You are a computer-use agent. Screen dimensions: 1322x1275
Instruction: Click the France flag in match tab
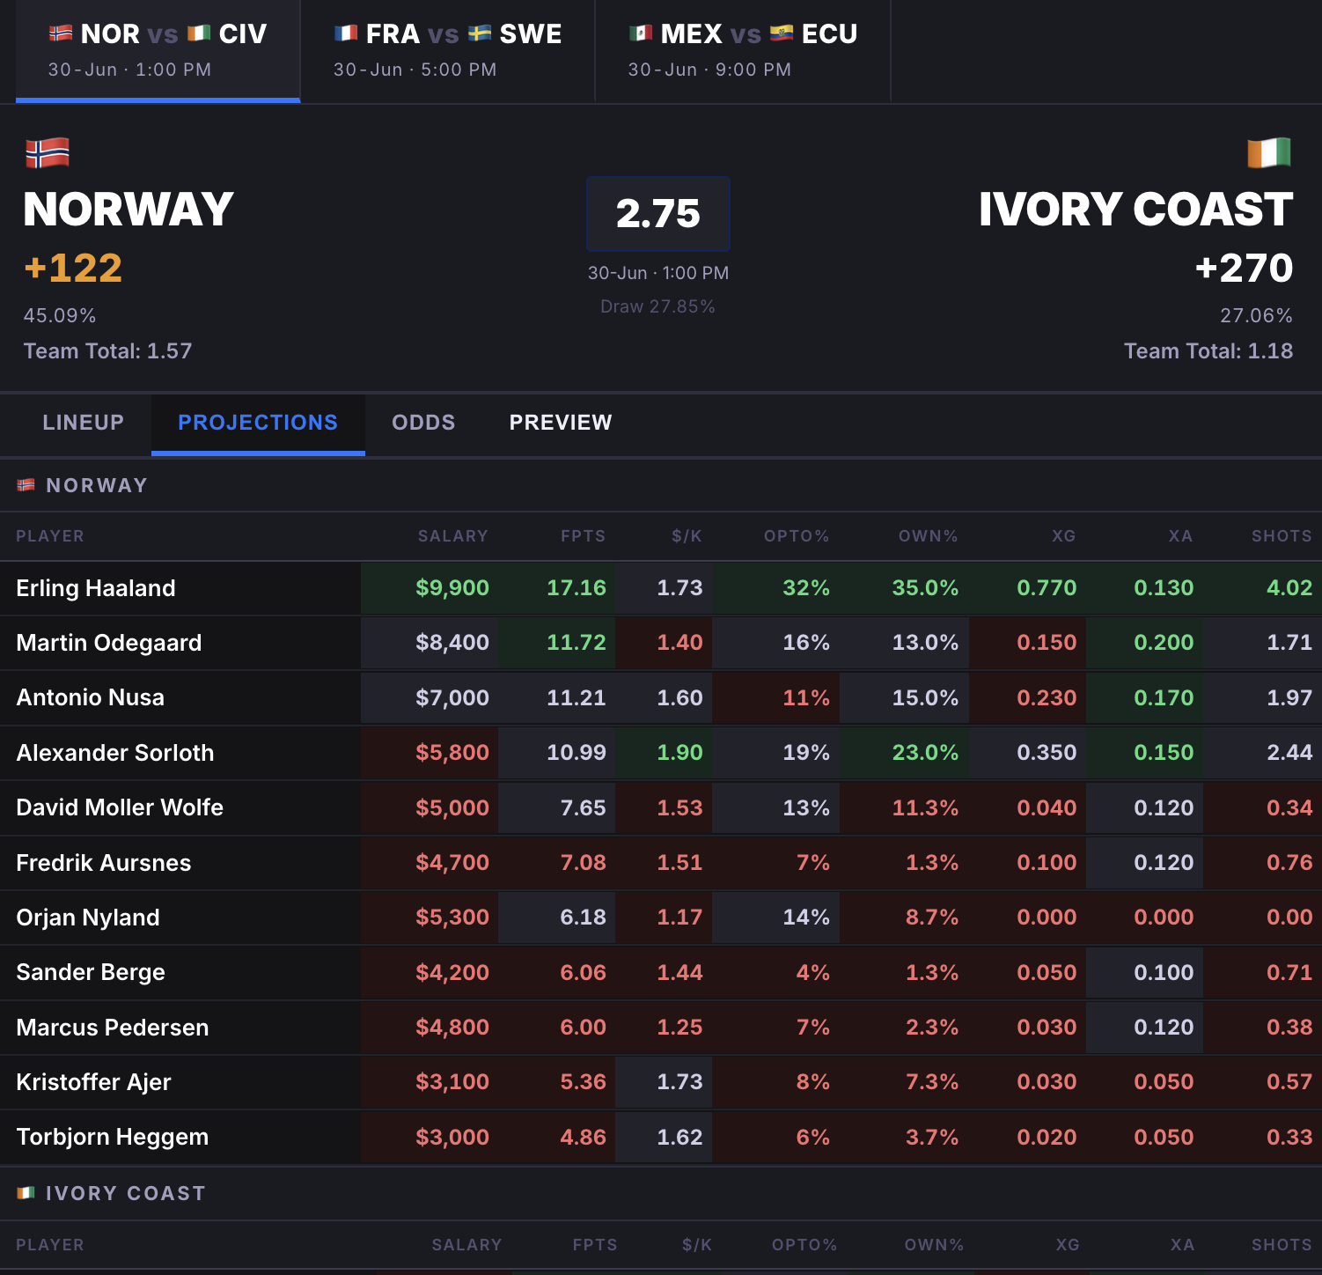pos(346,33)
